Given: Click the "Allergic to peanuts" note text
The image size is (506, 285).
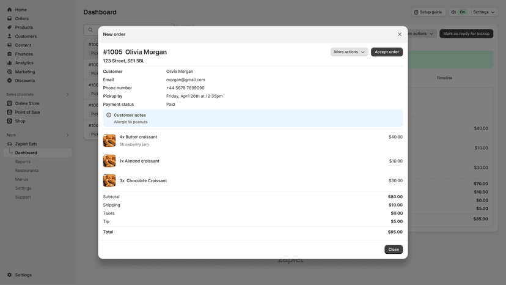Looking at the screenshot, I should [x=130, y=122].
